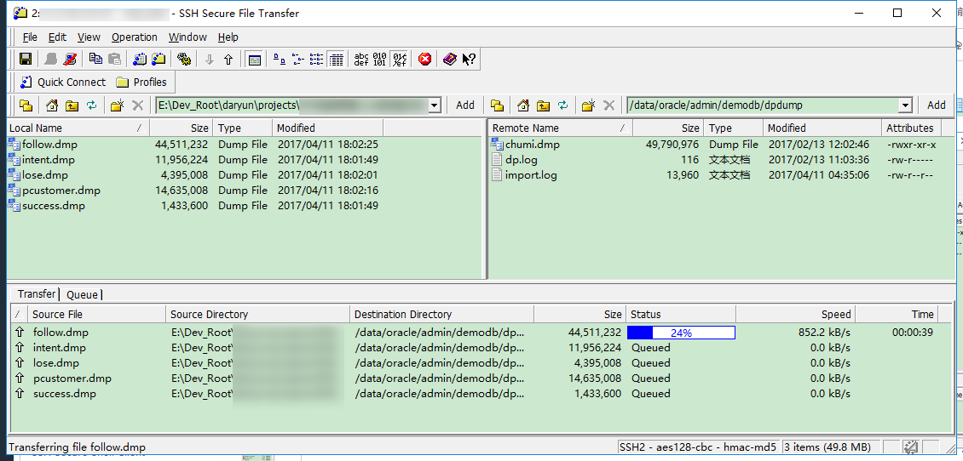Click the context help pointer question icon
Image resolution: width=963 pixels, height=461 pixels.
click(469, 60)
